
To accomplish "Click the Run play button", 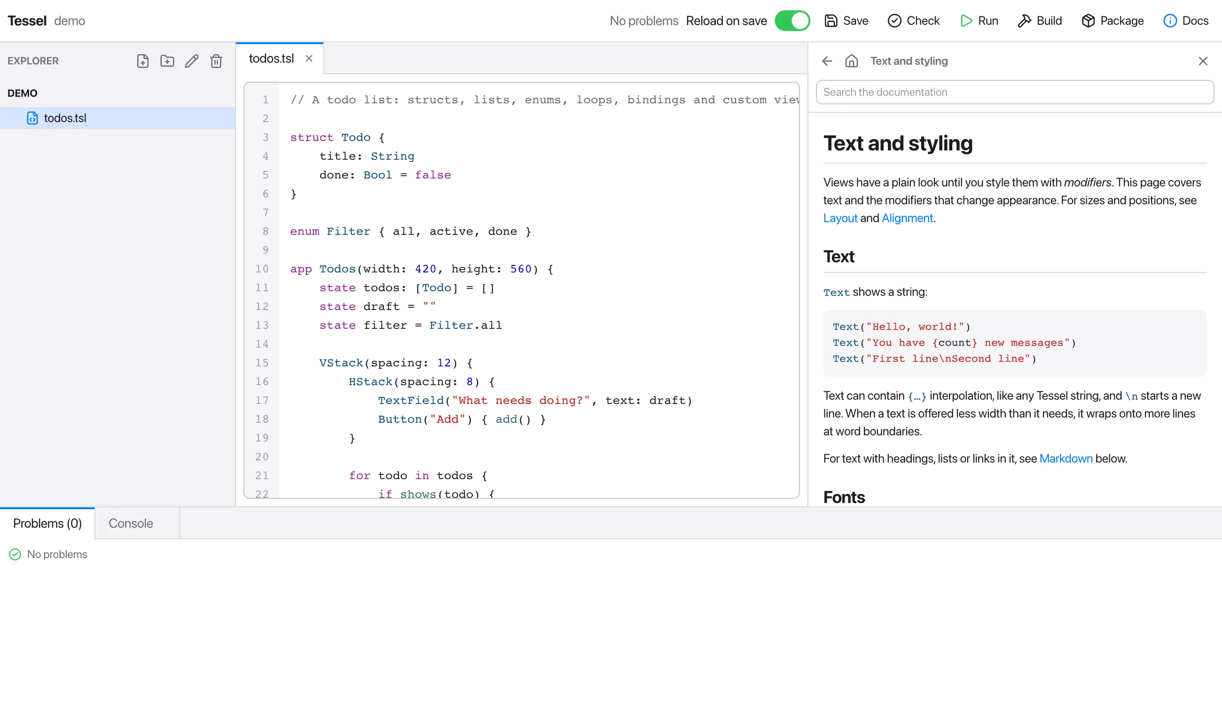I will click(979, 21).
